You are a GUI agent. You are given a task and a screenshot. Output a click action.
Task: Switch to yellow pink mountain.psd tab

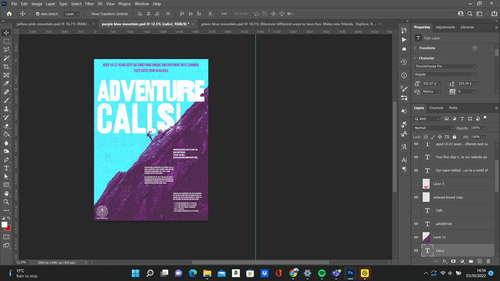(53, 24)
